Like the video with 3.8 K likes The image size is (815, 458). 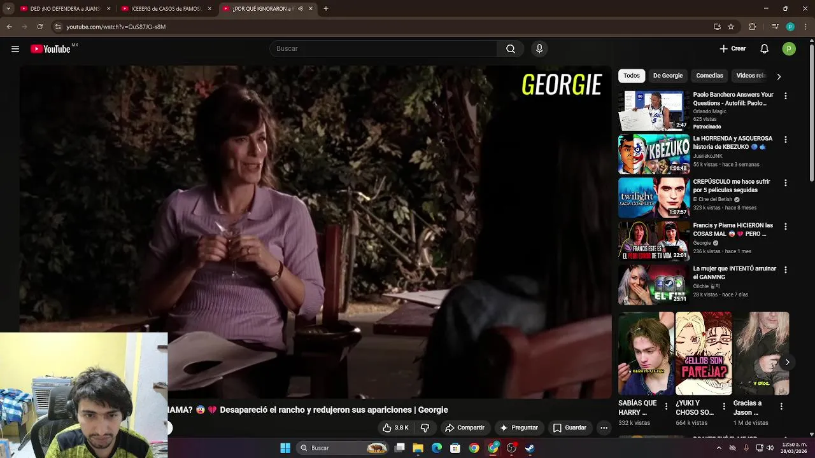[395, 428]
